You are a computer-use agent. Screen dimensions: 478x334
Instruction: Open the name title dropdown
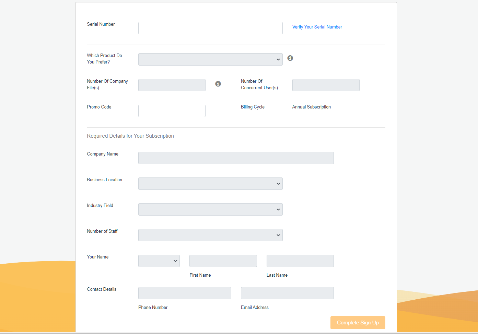click(x=159, y=261)
